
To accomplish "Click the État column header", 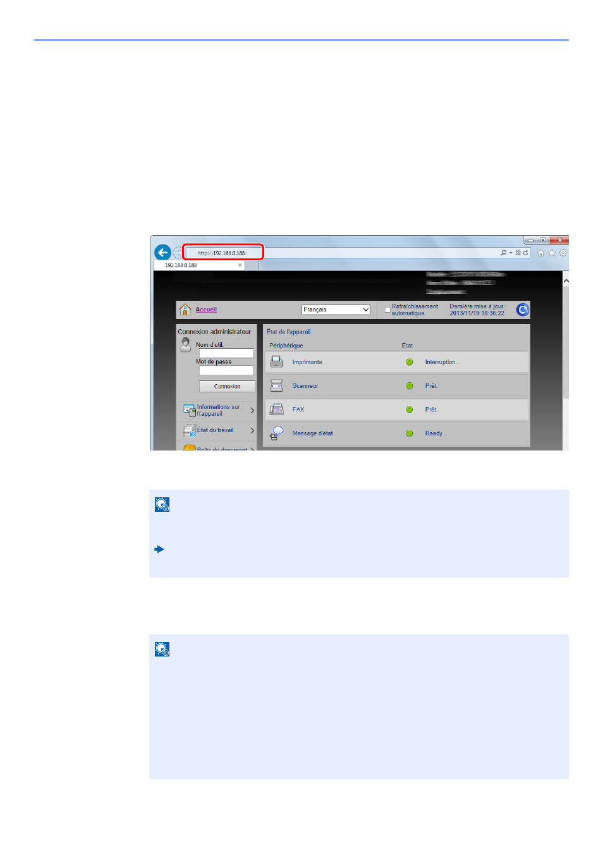I will point(407,346).
